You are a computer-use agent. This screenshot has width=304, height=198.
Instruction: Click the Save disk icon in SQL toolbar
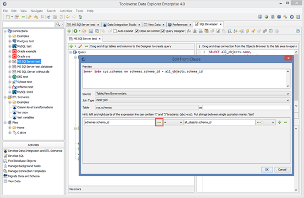(x=91, y=31)
